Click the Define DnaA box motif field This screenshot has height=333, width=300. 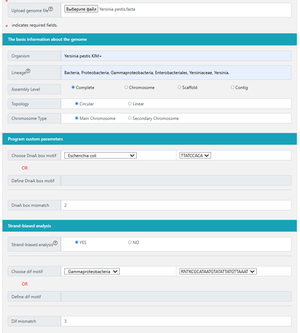[x=176, y=180]
